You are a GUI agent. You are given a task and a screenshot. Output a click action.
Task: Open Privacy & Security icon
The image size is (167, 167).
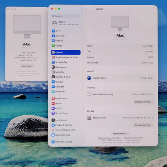[x=53, y=125]
